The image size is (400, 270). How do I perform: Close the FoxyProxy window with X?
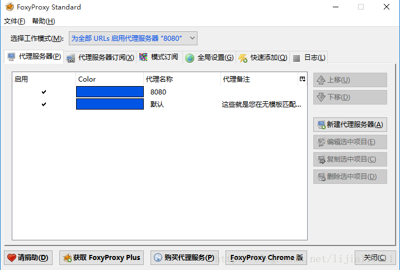pyautogui.click(x=387, y=7)
